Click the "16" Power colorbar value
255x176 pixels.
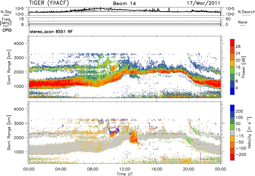238,67
